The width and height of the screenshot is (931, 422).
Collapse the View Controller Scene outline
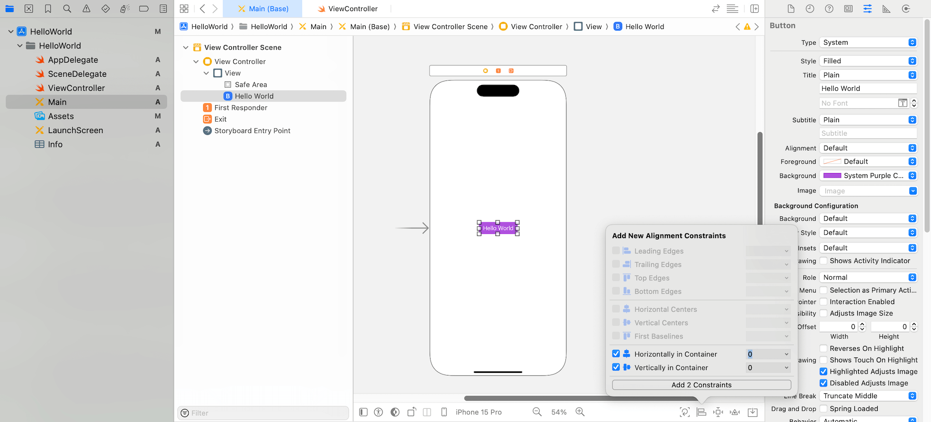pos(186,48)
